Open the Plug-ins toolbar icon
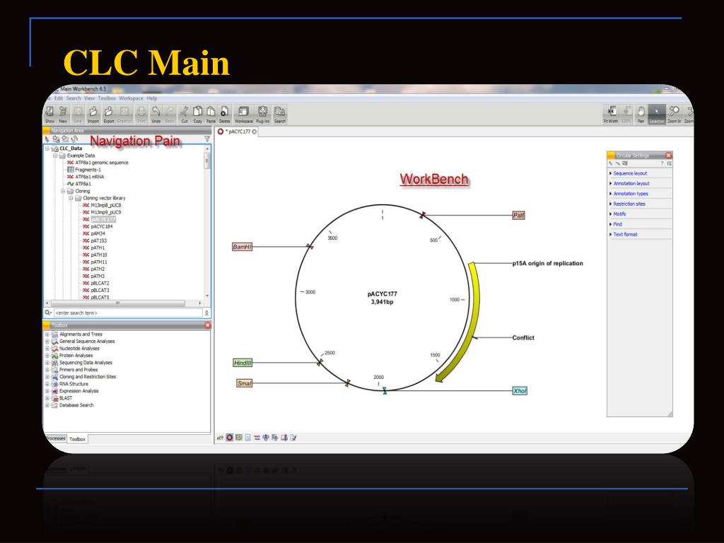 pos(263,114)
